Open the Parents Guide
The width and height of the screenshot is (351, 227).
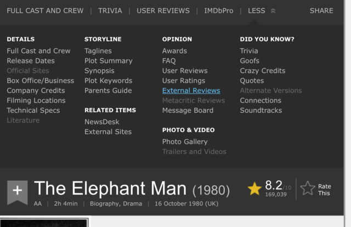[x=108, y=91]
